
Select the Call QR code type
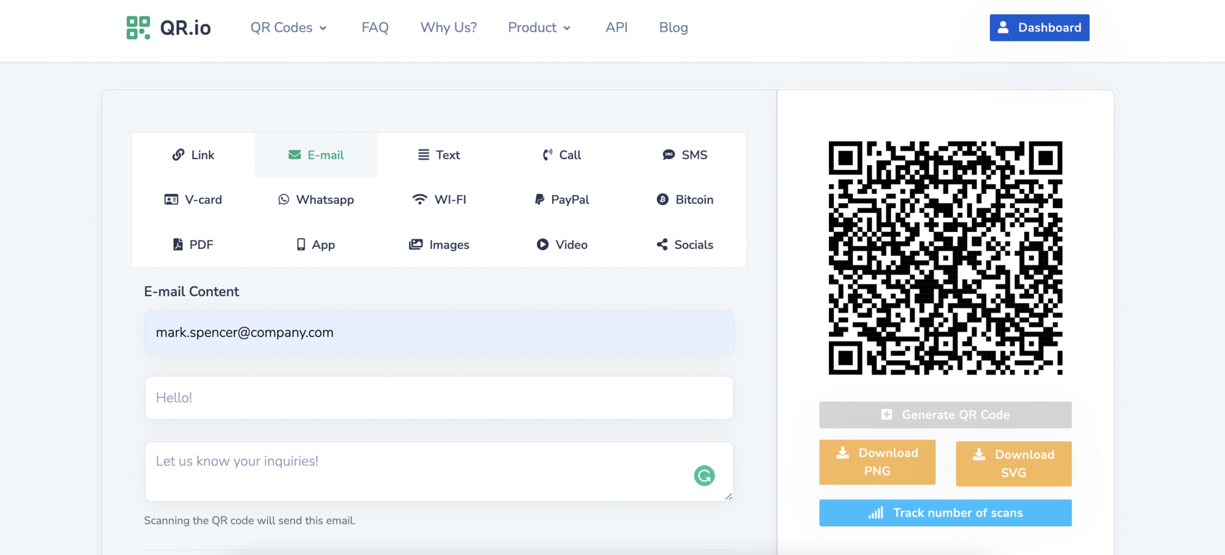560,155
